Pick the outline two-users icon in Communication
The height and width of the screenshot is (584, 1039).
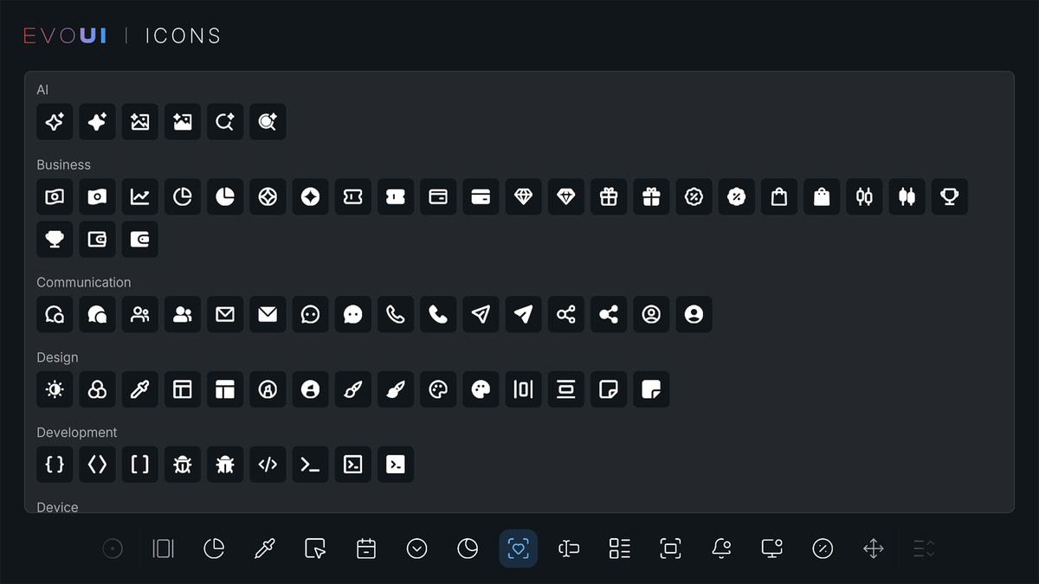(x=139, y=315)
